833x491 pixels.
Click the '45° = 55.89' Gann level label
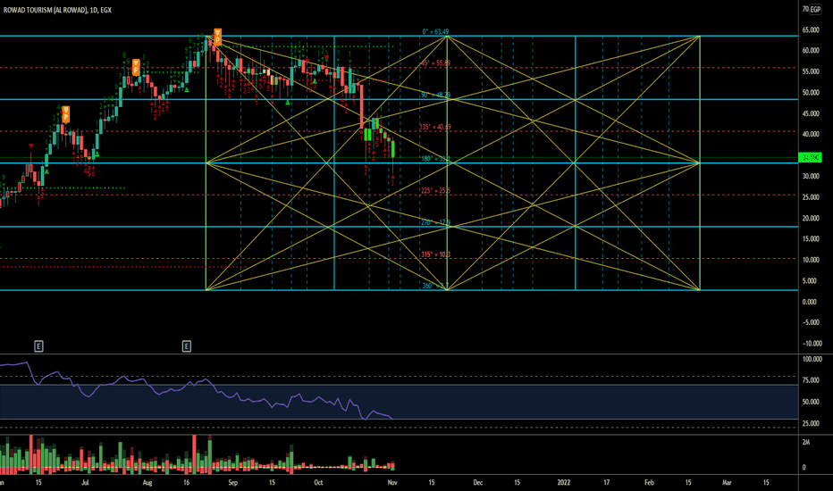point(435,63)
